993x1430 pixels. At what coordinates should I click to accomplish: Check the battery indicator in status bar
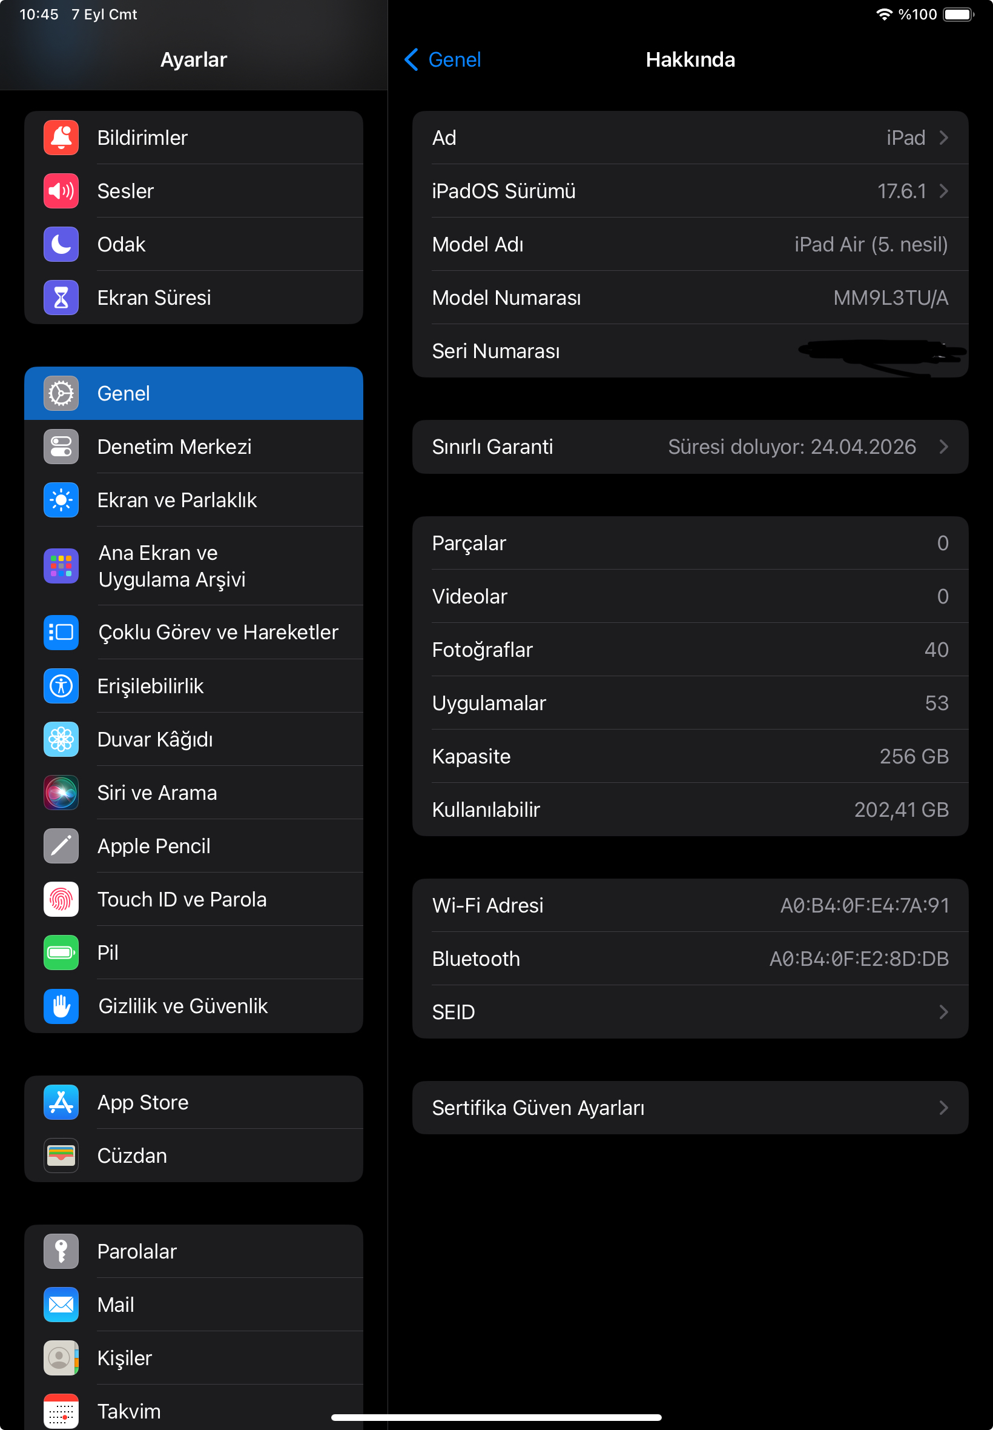coord(957,14)
